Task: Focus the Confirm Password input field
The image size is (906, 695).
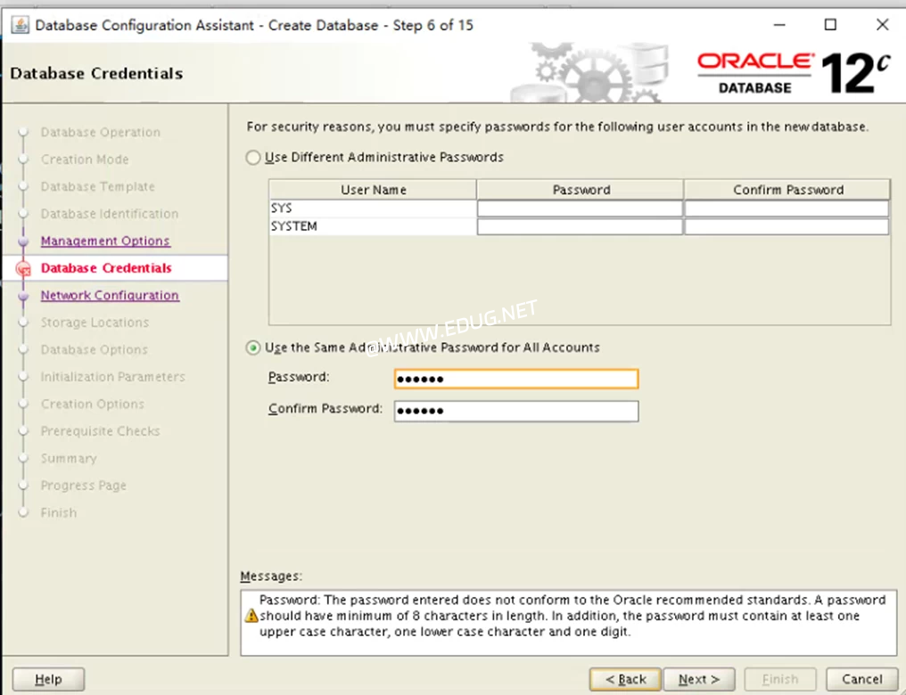Action: [x=516, y=411]
